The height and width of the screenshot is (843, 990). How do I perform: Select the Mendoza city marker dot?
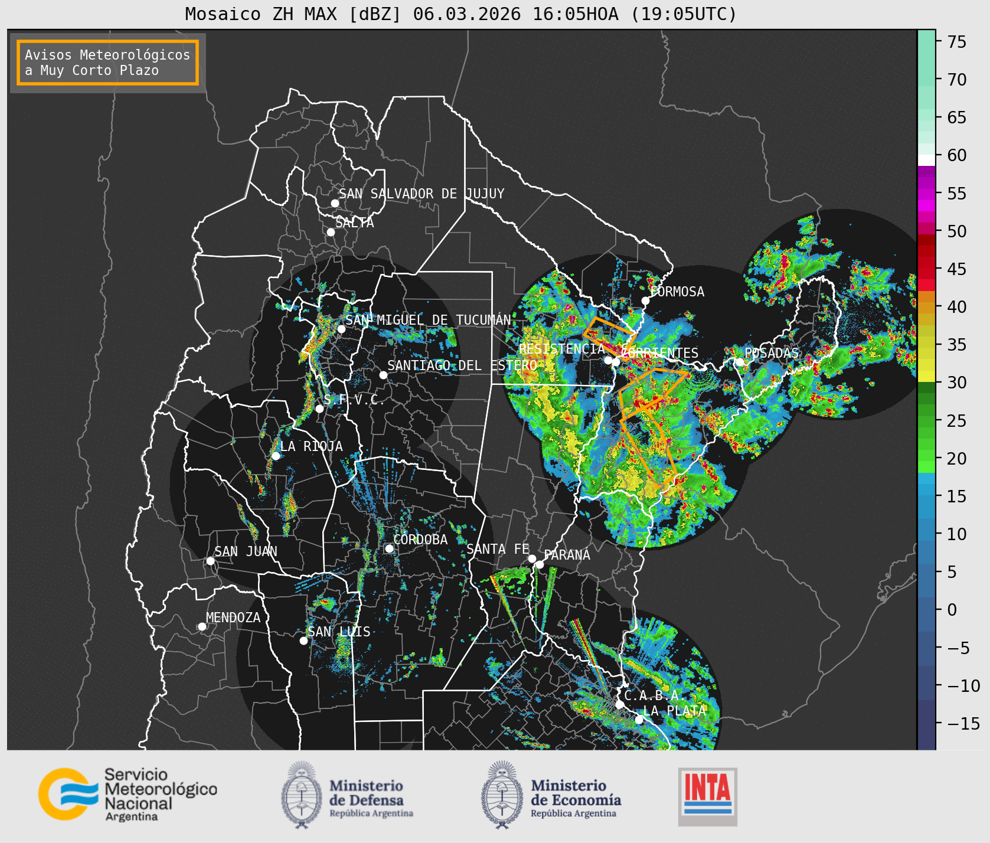point(202,626)
